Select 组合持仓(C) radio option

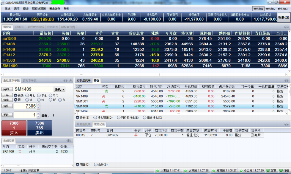(144, 118)
